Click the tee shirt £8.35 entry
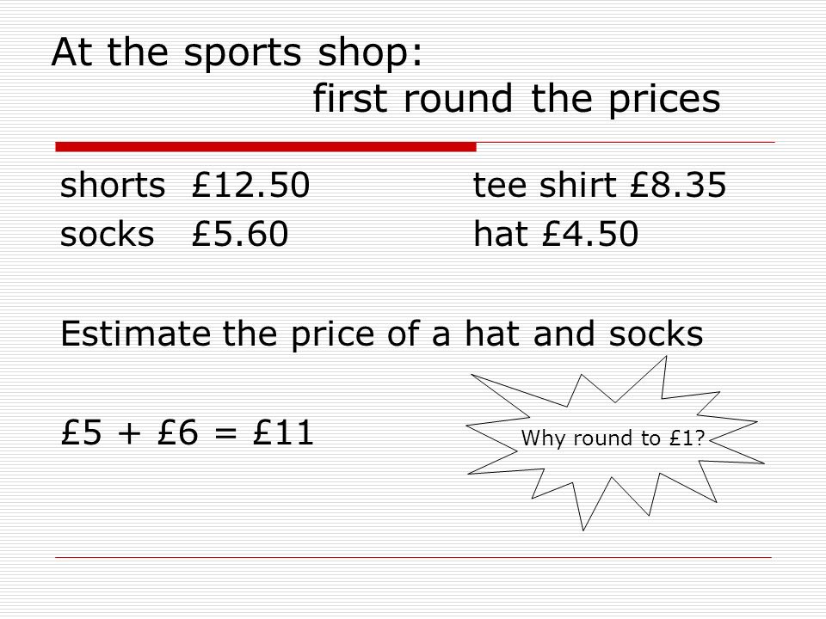Image resolution: width=826 pixels, height=619 pixels. [x=600, y=185]
